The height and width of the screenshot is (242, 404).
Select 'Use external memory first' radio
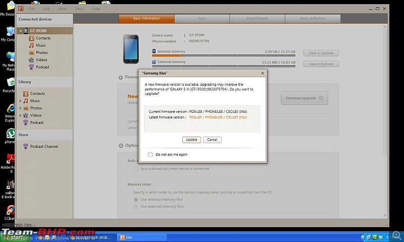coord(136,207)
